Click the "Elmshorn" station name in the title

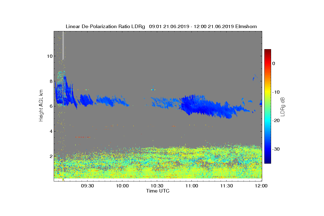[x=246, y=26]
